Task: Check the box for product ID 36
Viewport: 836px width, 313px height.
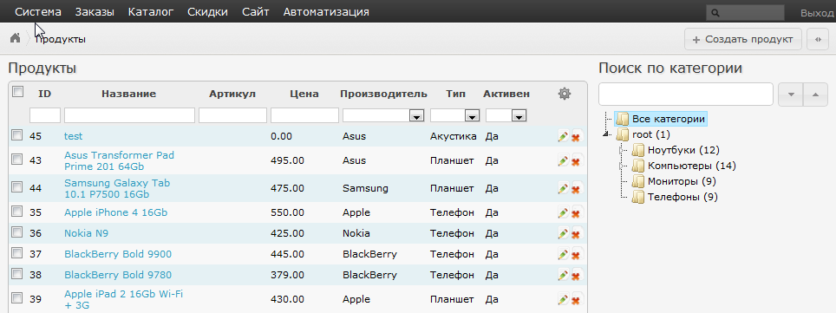Action: click(17, 231)
